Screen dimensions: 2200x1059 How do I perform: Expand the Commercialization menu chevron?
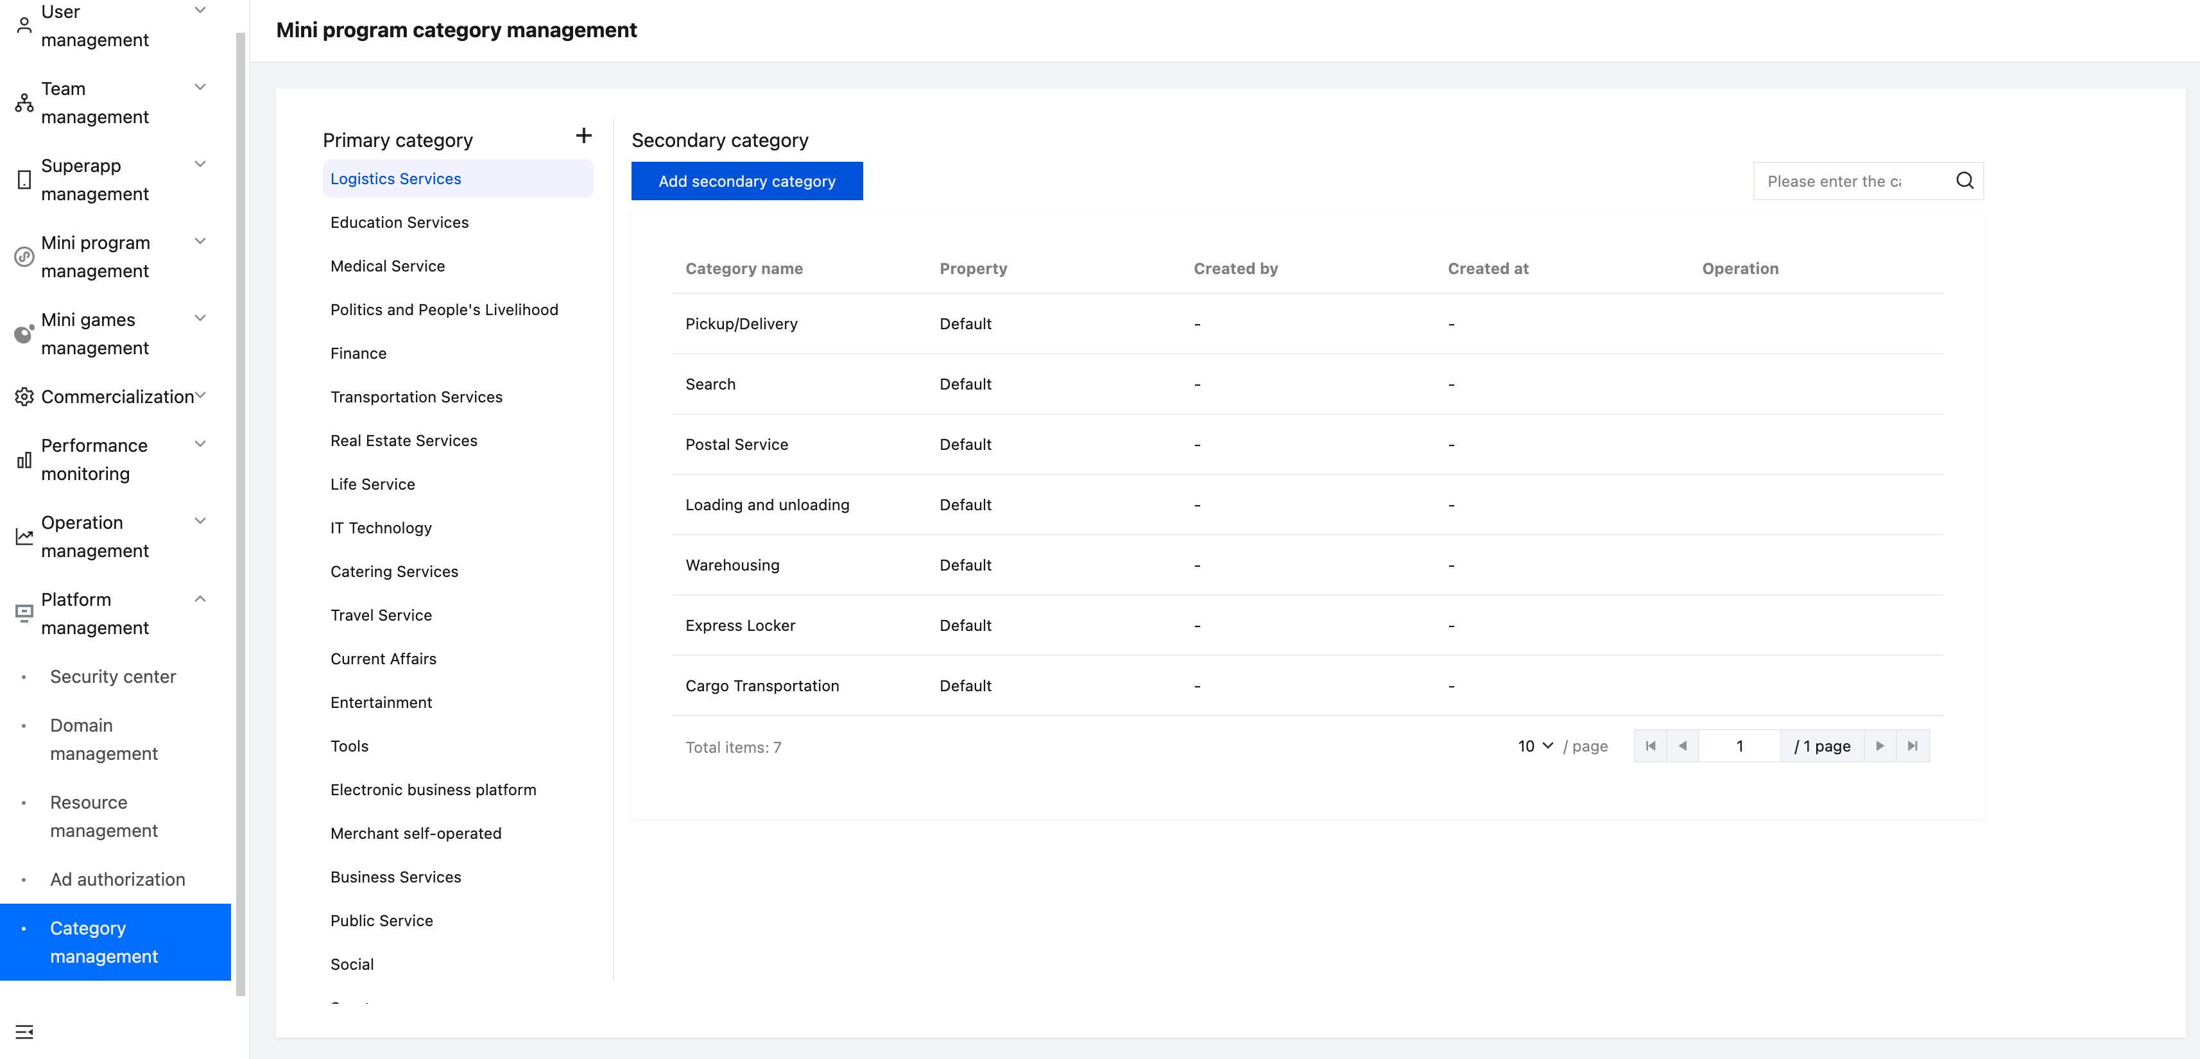[x=200, y=395]
